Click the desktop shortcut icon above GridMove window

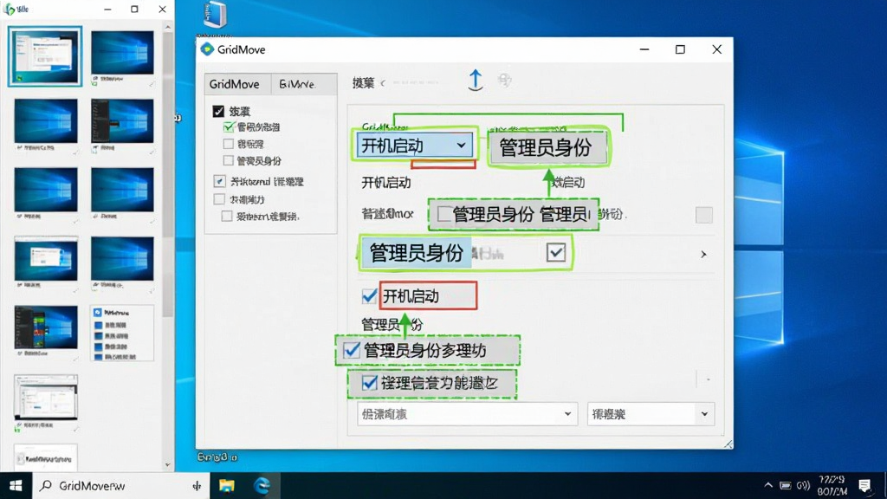pos(215,15)
